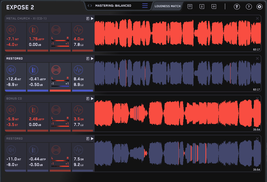
Task: Open the notes list icon in top bar
Action: [x=190, y=7]
